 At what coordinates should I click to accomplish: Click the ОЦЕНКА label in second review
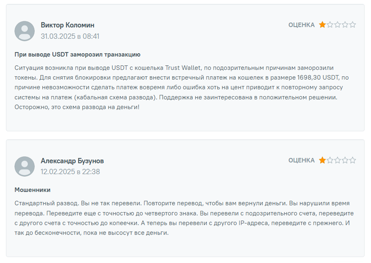pyautogui.click(x=302, y=160)
